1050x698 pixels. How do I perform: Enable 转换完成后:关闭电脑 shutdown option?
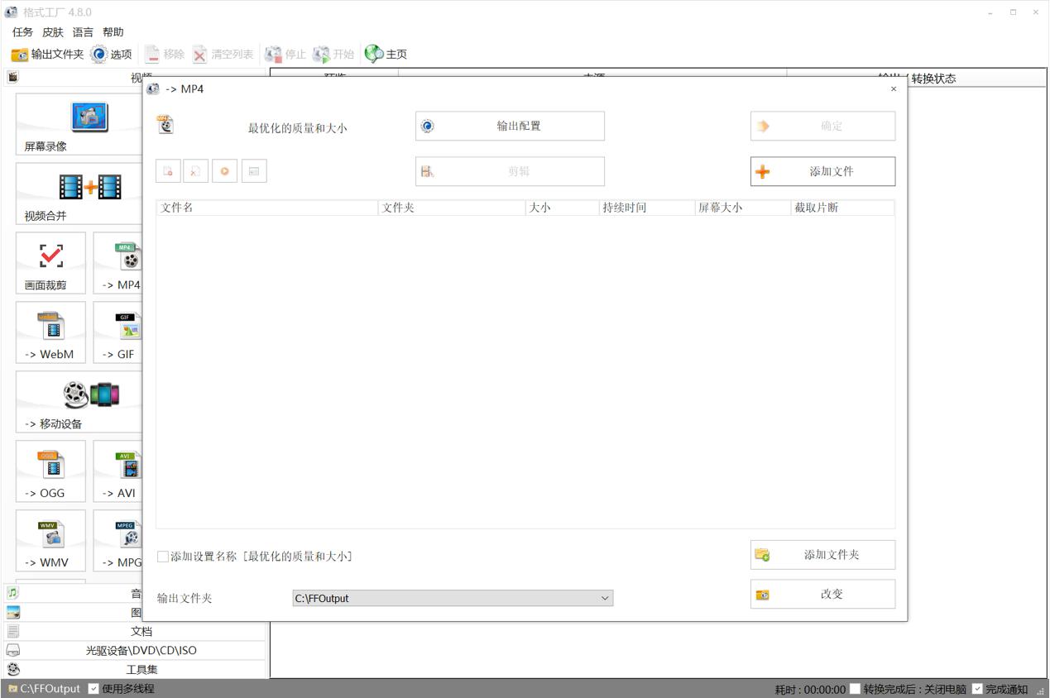pyautogui.click(x=855, y=688)
